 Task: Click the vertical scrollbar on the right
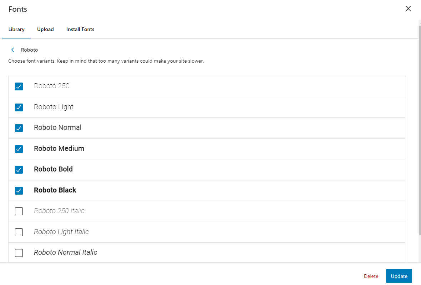[x=420, y=128]
